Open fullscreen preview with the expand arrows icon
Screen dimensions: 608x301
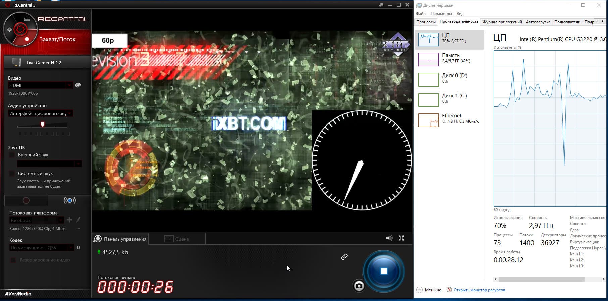tap(401, 238)
